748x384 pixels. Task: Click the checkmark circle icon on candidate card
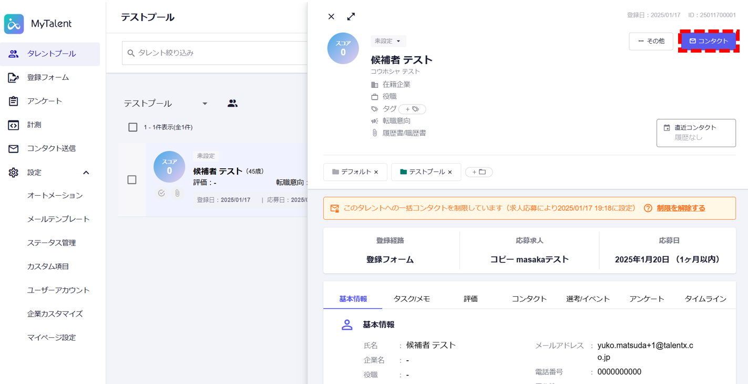pyautogui.click(x=161, y=193)
